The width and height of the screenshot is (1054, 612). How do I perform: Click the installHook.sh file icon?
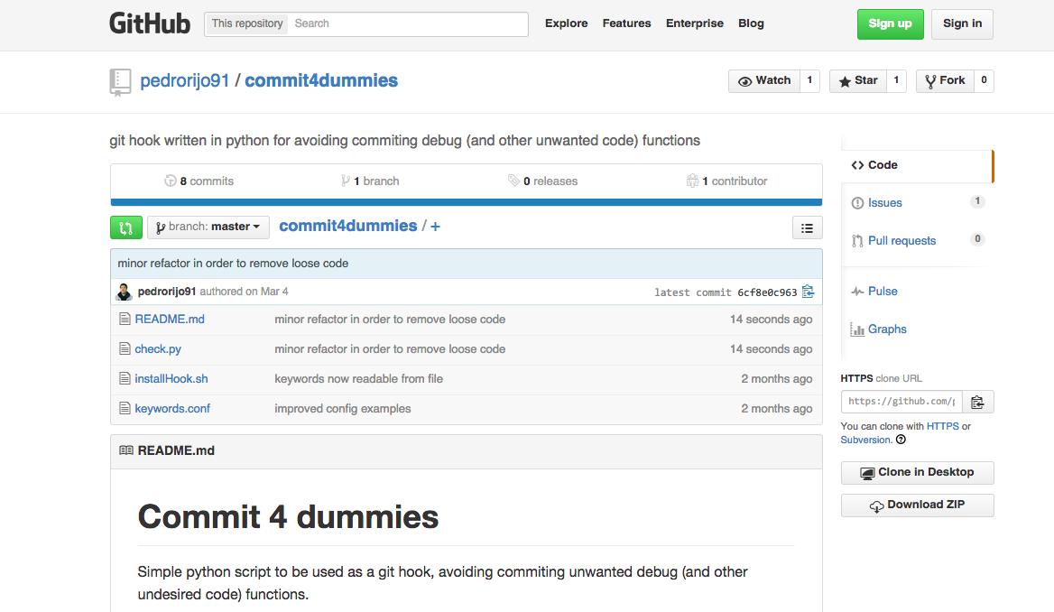(125, 378)
